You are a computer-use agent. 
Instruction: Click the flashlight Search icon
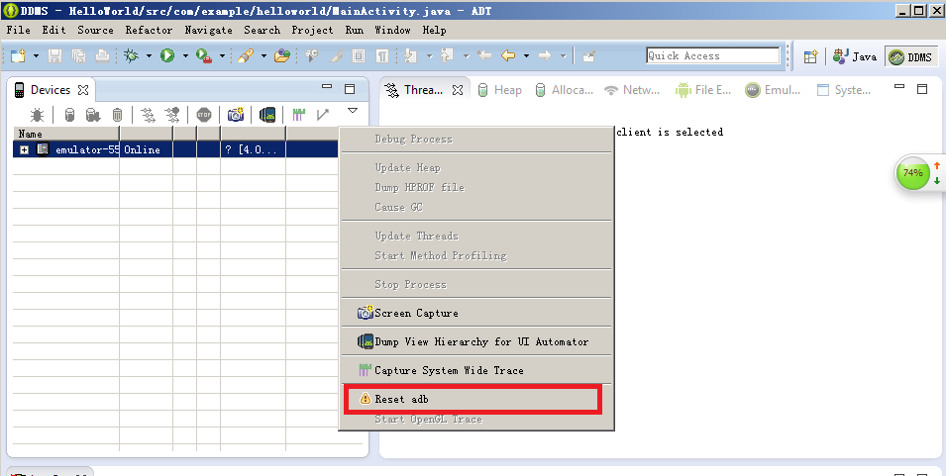pos(246,56)
